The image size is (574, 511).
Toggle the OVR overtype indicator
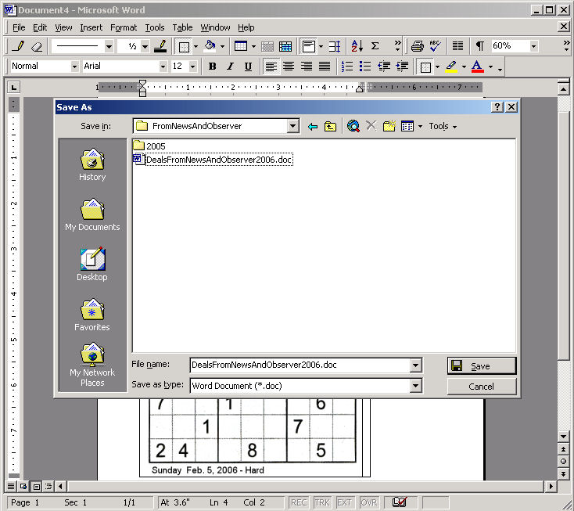pos(368,502)
